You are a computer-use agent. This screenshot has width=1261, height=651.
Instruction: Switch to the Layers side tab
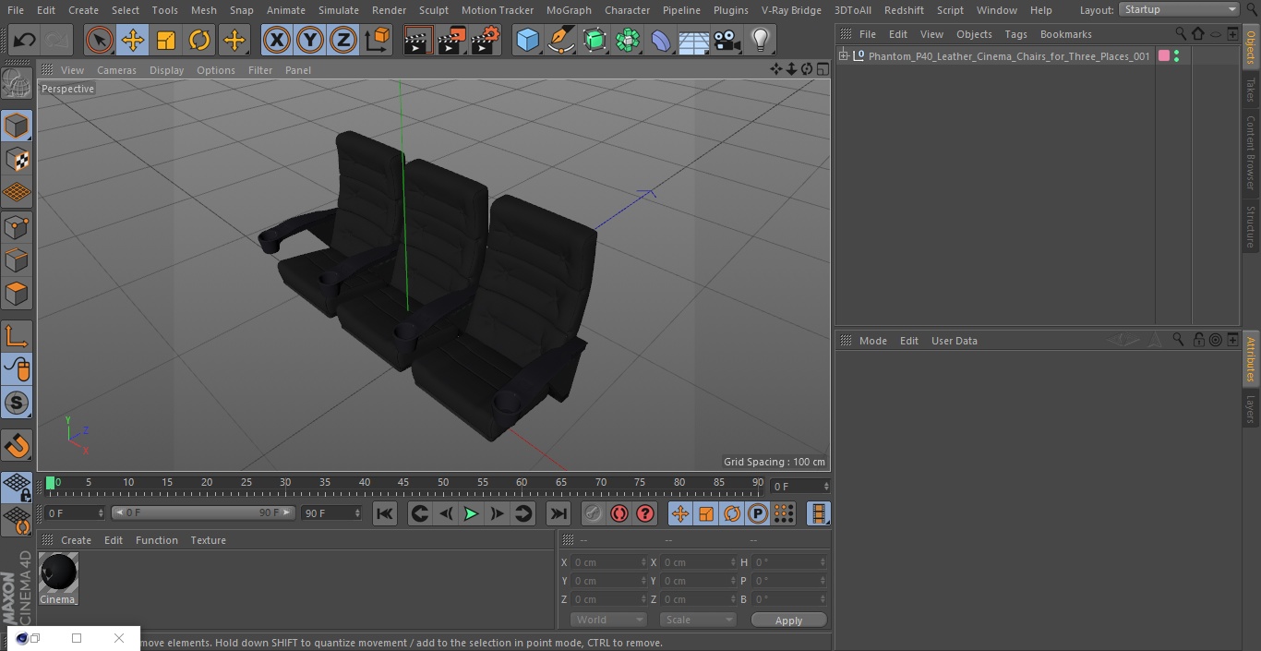point(1251,409)
